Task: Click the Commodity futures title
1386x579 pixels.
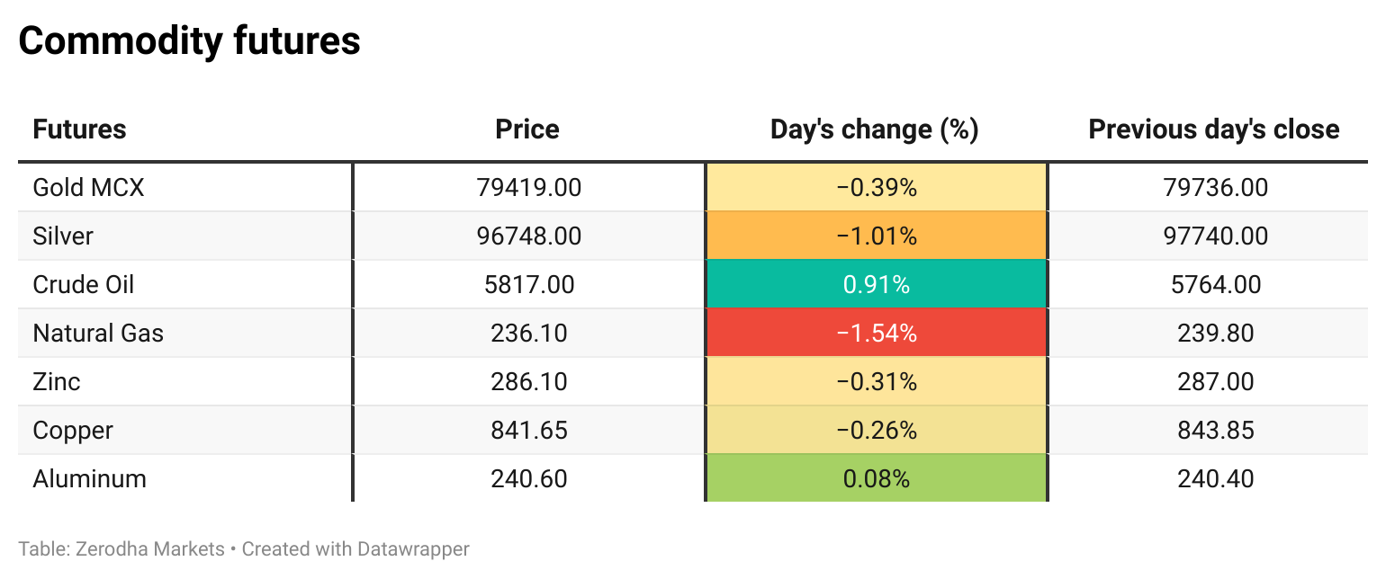Action: [x=189, y=40]
